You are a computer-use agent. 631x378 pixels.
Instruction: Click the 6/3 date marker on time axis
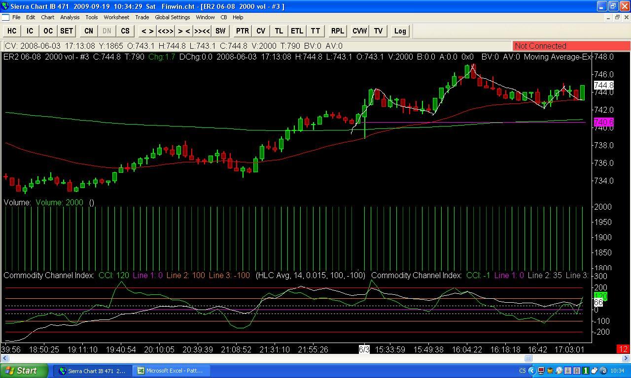coord(364,349)
